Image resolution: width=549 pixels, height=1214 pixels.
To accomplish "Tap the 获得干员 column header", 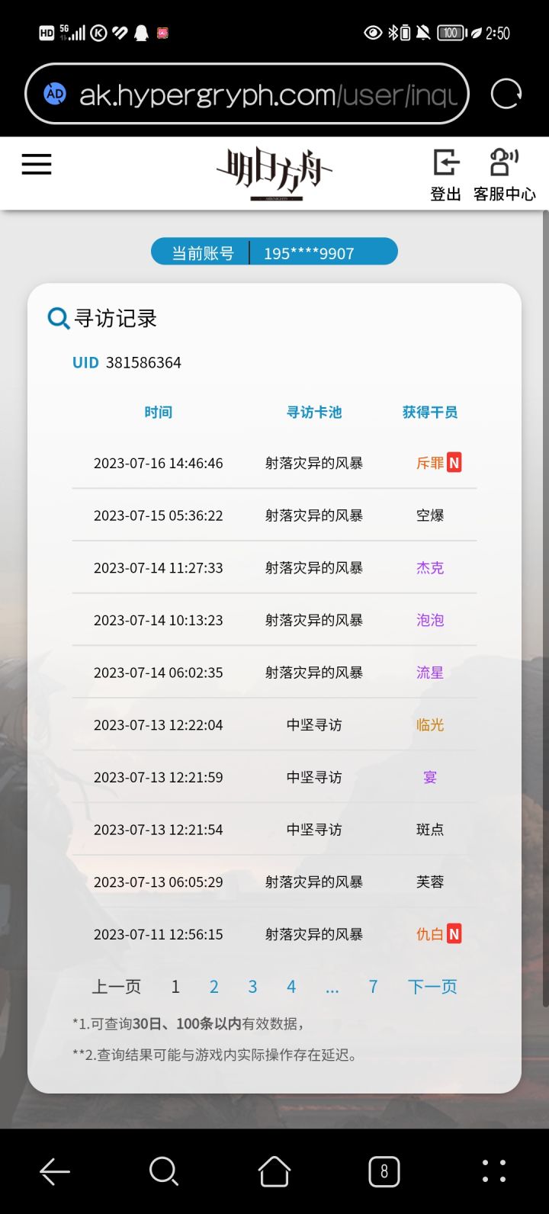I will tap(430, 413).
